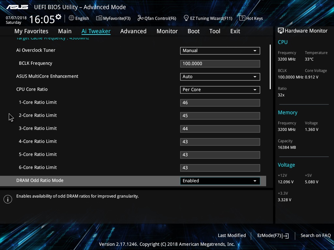Viewport: 334px width, 250px height.
Task: Click the Hardware Monitor CPU heading
Action: coord(283,42)
